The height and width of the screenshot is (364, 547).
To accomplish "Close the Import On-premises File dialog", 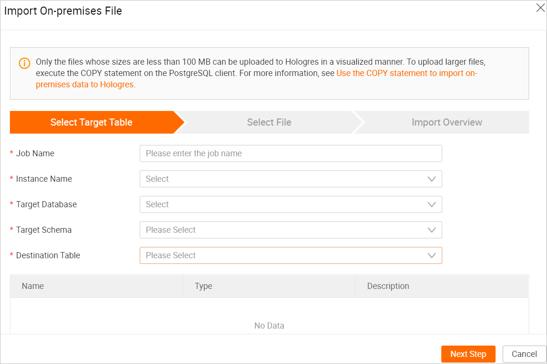I will pyautogui.click(x=540, y=8).
